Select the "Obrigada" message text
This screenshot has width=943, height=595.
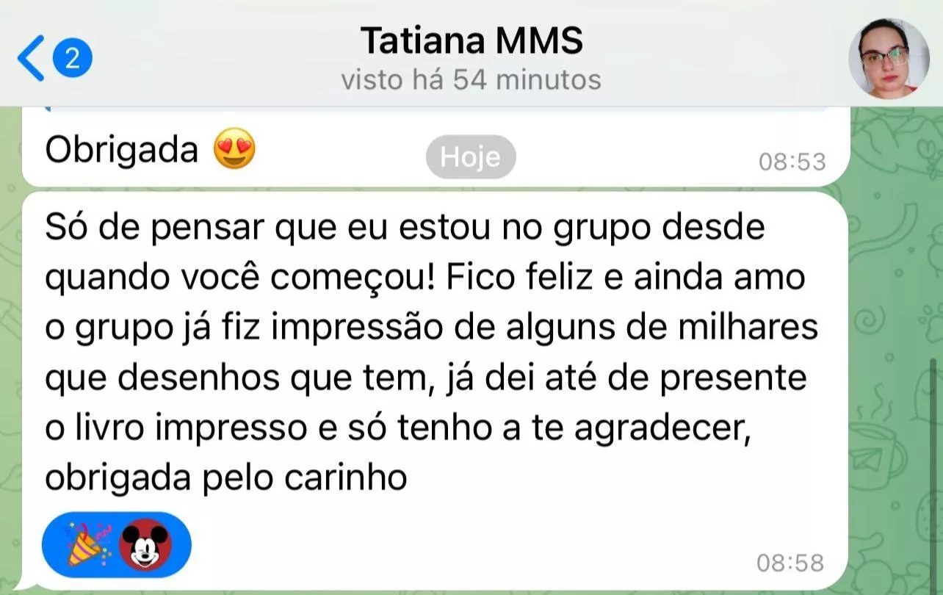[121, 151]
